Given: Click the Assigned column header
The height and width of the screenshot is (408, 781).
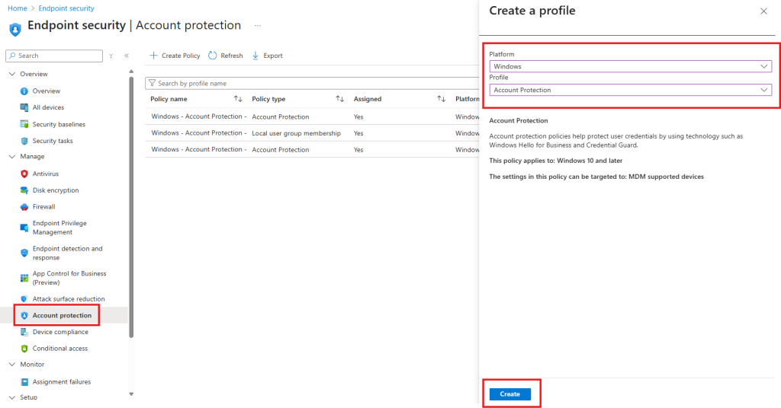Looking at the screenshot, I should [368, 99].
